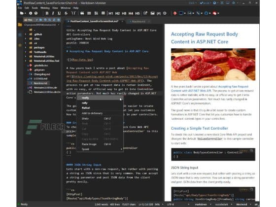This screenshot has height=207, width=276.
Task: Switch to the second document tab
Action: pyautogui.click(x=138, y=22)
